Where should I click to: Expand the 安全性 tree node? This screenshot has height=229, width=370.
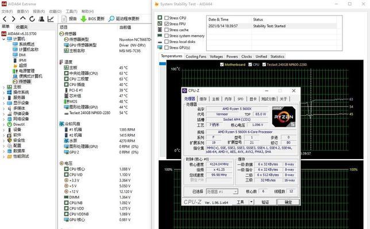point(3,141)
